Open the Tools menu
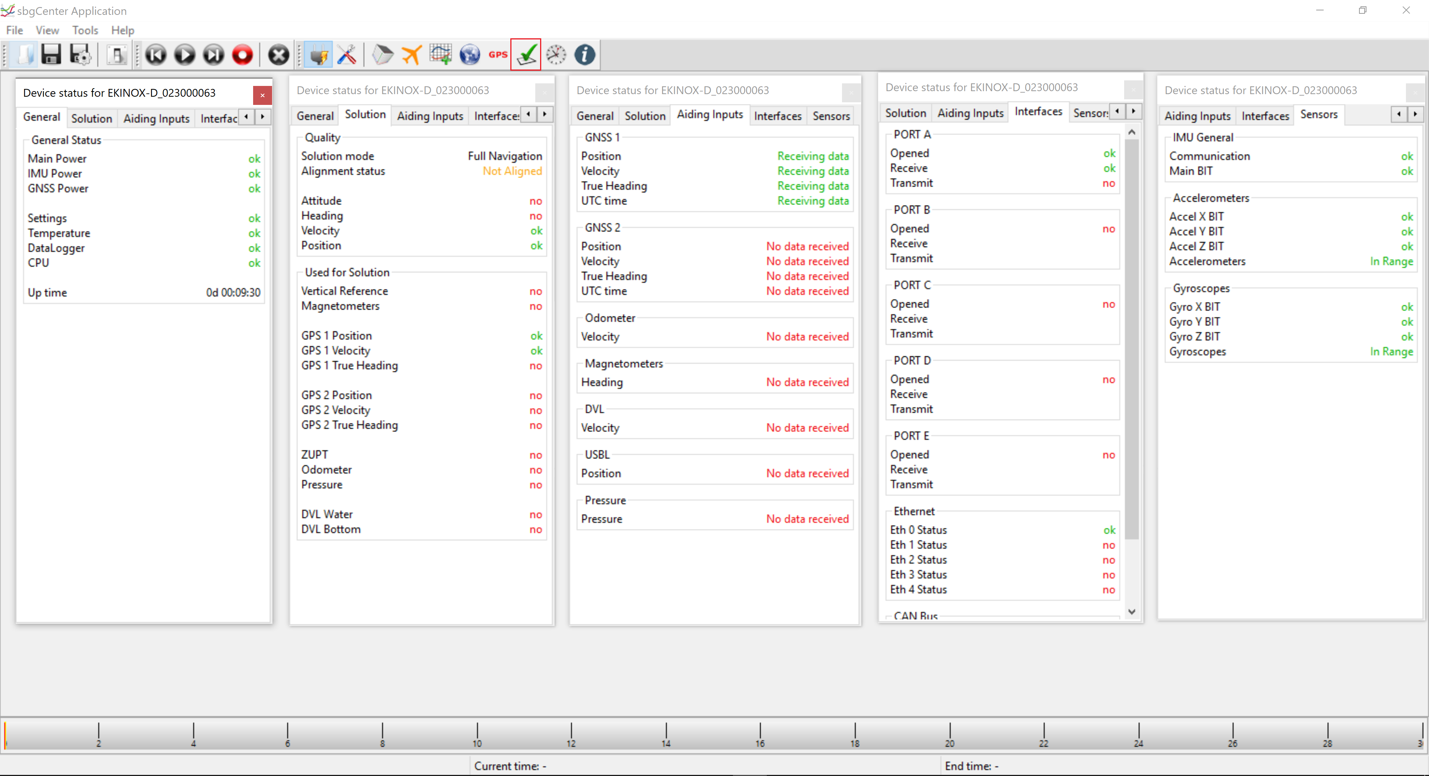The height and width of the screenshot is (776, 1429). (x=85, y=30)
